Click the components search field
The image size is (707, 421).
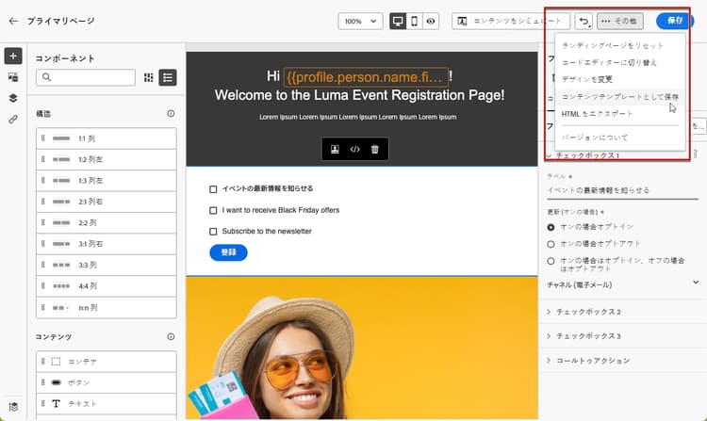point(86,77)
